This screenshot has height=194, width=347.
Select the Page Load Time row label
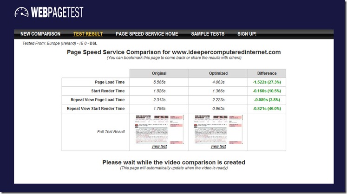coord(110,82)
